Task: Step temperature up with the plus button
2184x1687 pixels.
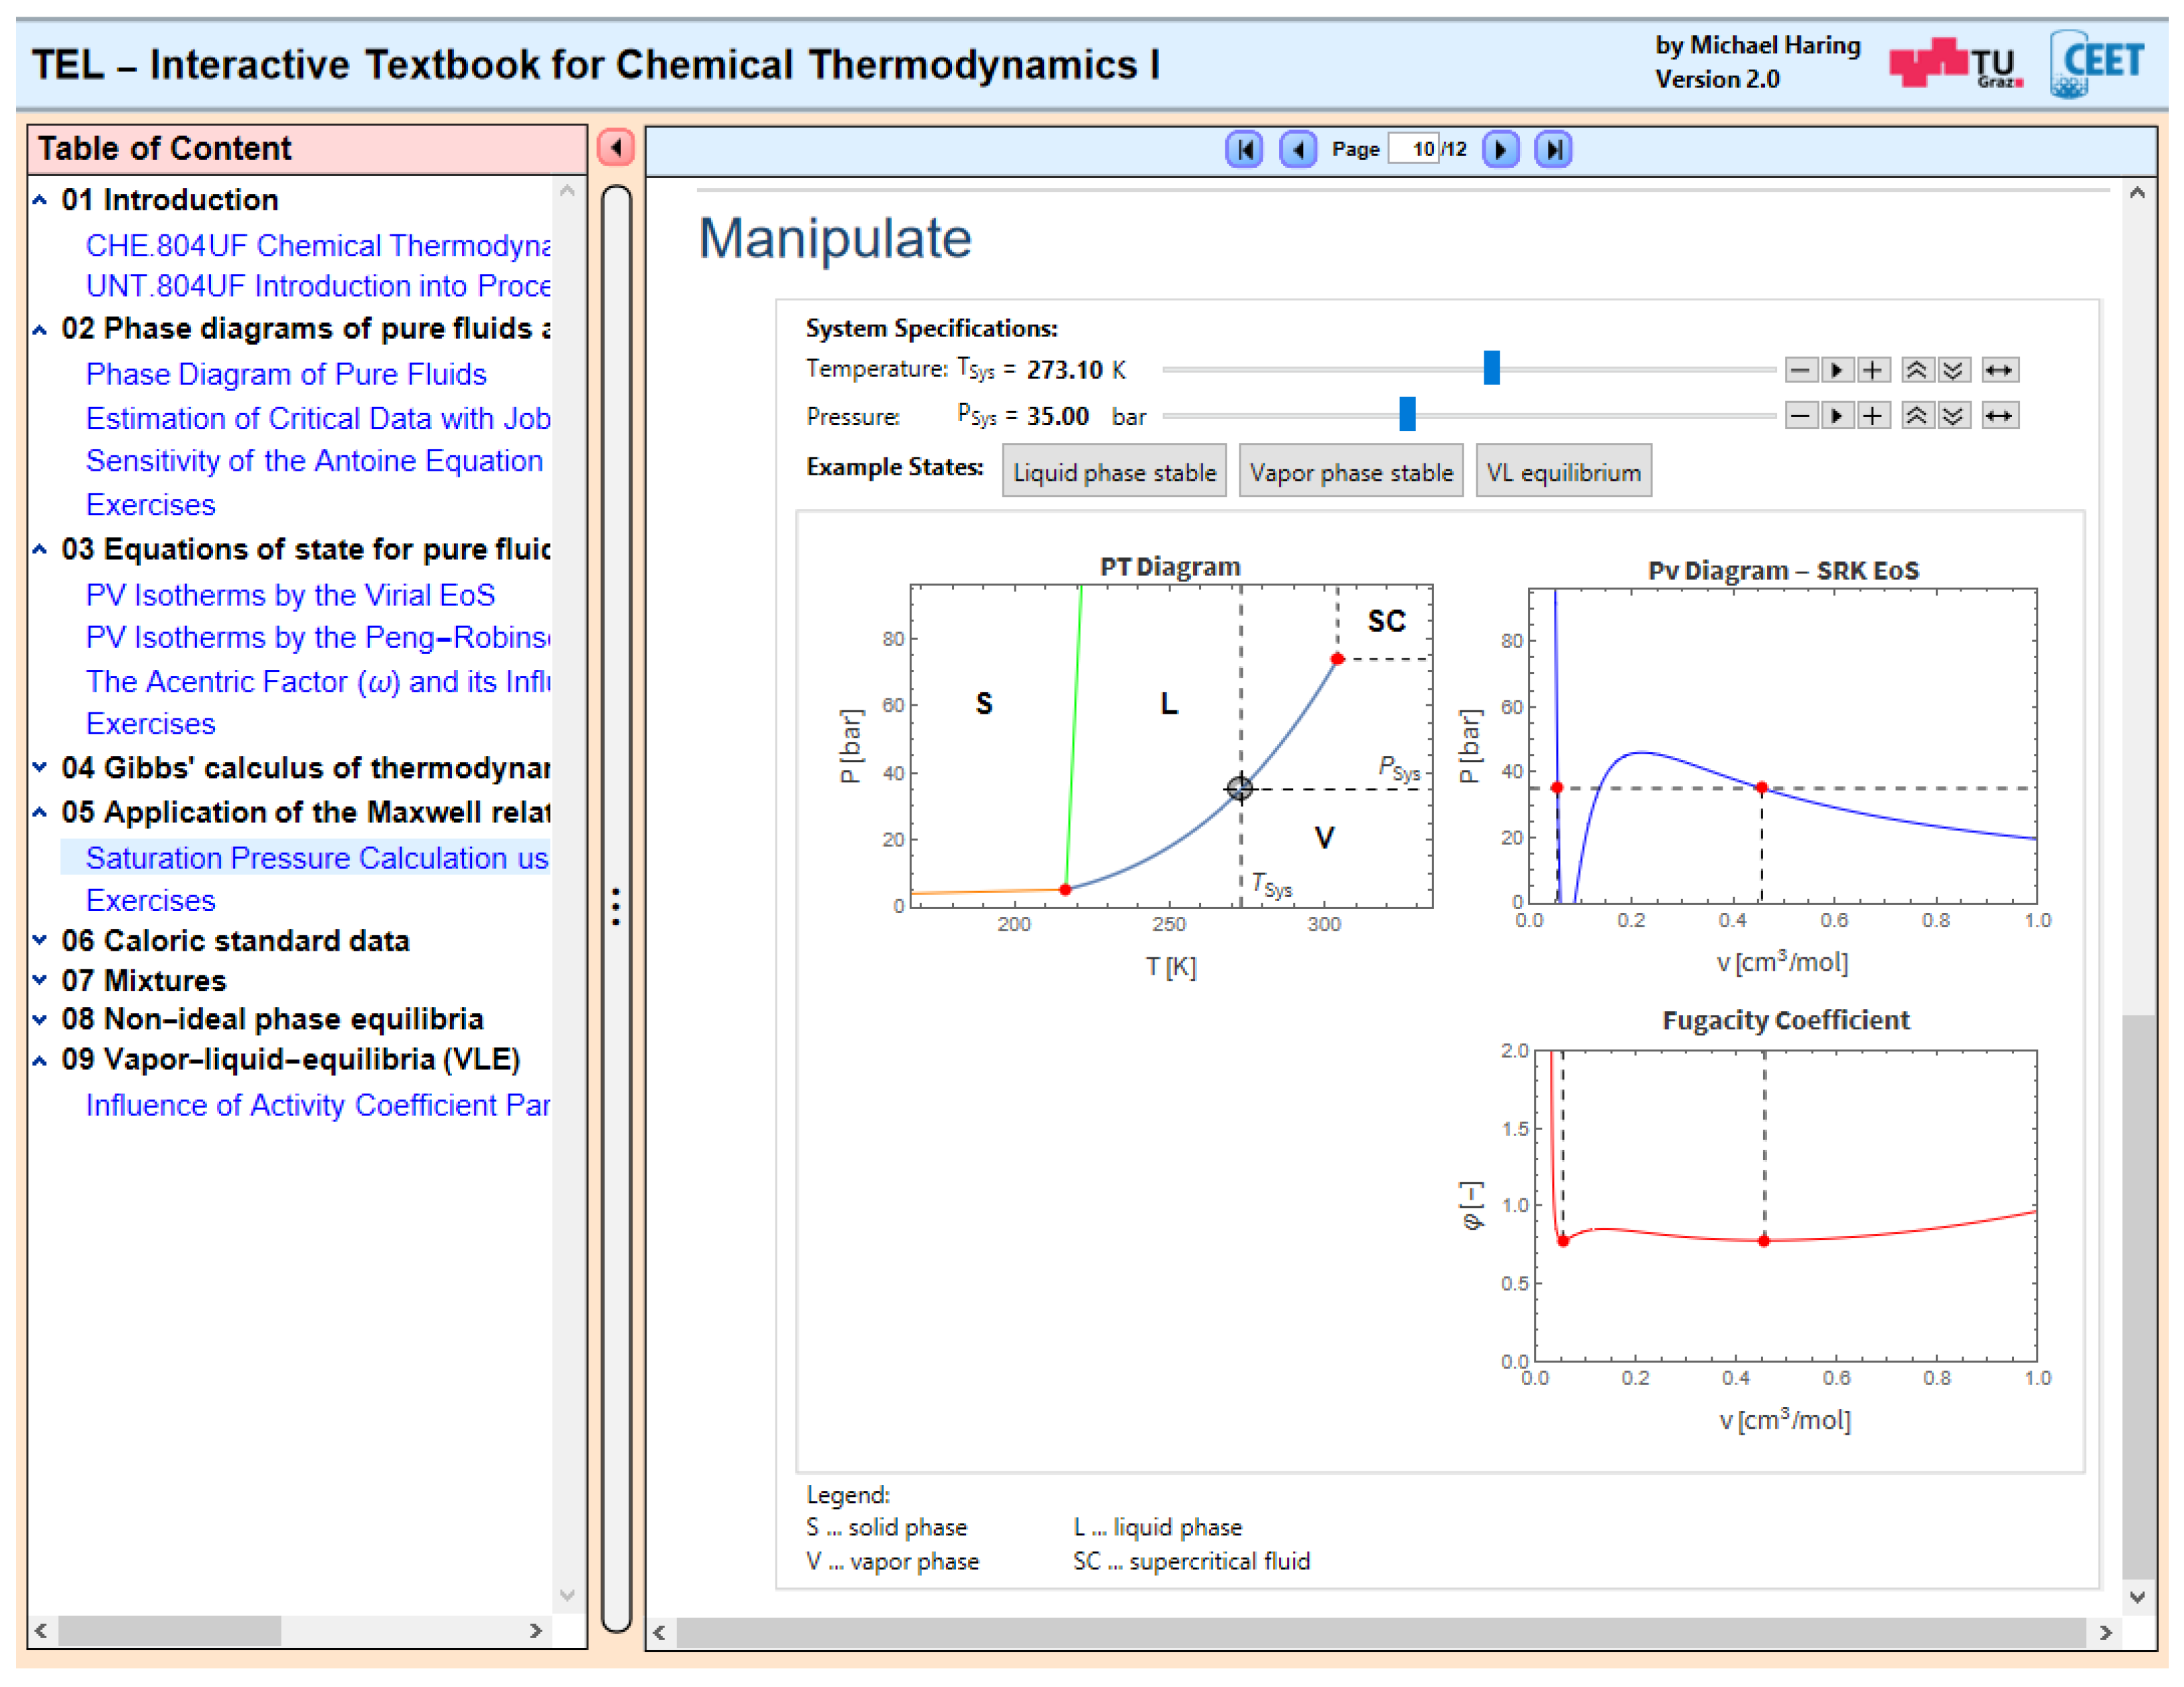Action: (x=1873, y=370)
